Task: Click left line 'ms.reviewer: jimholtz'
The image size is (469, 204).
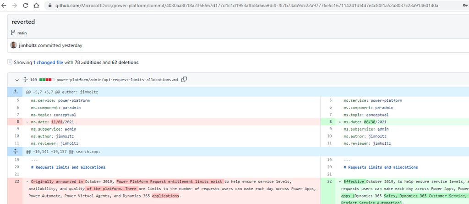Action: click(x=55, y=143)
